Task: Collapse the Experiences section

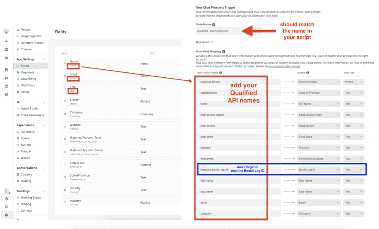Action: tap(44, 125)
